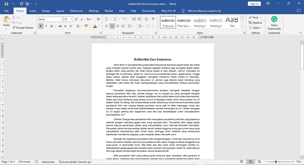Open the 70% zoom level dialog
304x165 pixels.
coord(298,162)
